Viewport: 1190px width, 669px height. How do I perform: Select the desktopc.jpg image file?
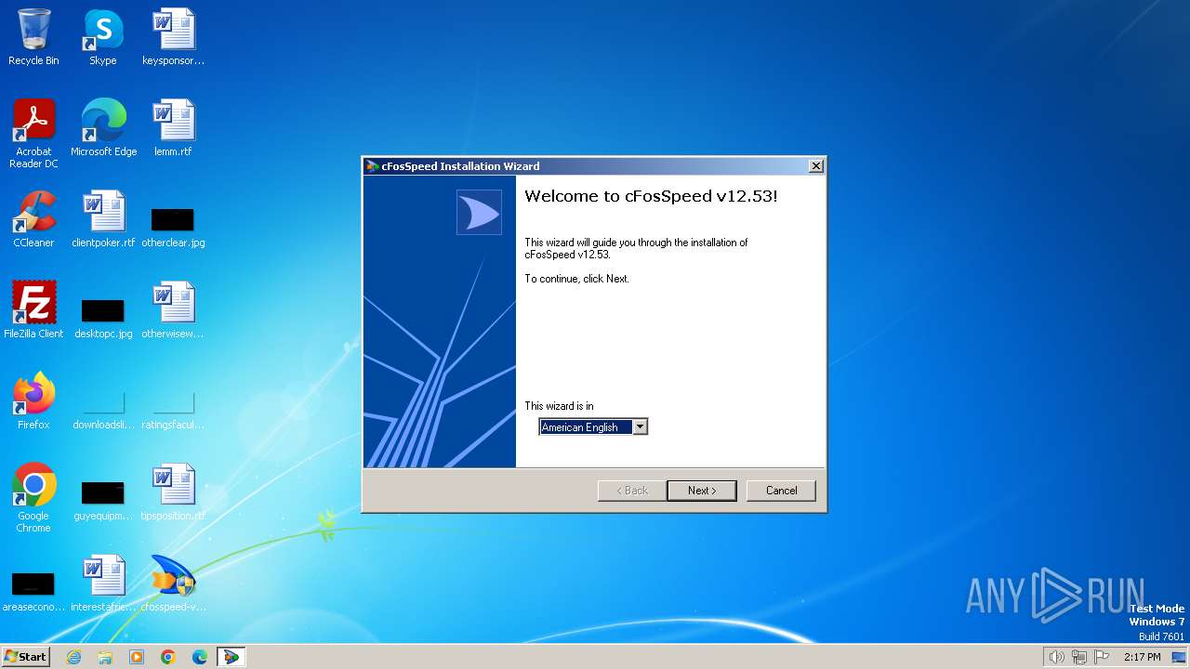pos(103,319)
